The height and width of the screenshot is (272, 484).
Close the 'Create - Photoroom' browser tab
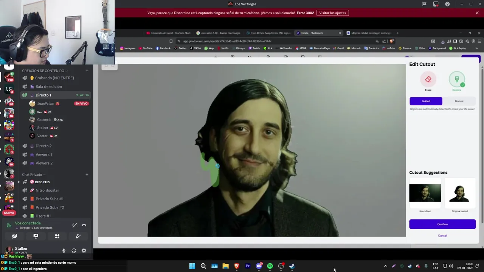[340, 33]
